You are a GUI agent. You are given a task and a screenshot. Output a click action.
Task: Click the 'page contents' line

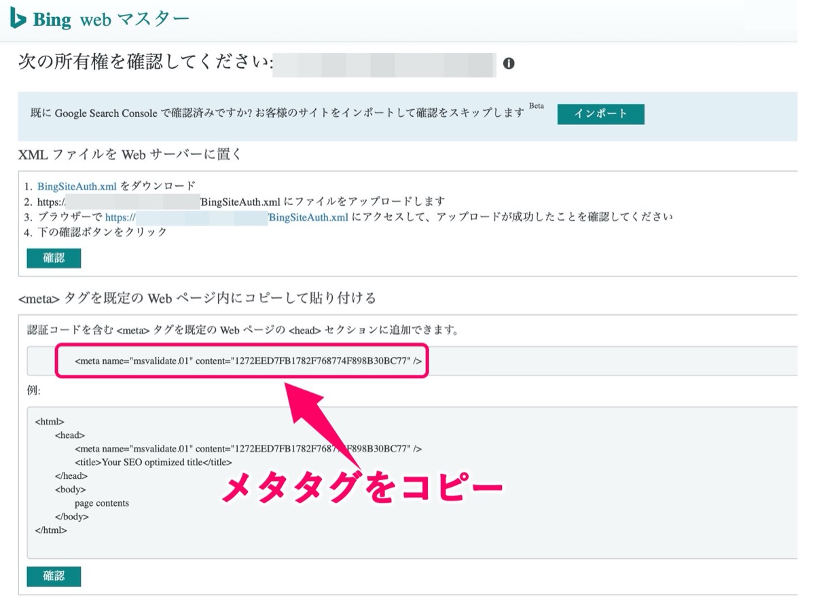click(x=102, y=503)
